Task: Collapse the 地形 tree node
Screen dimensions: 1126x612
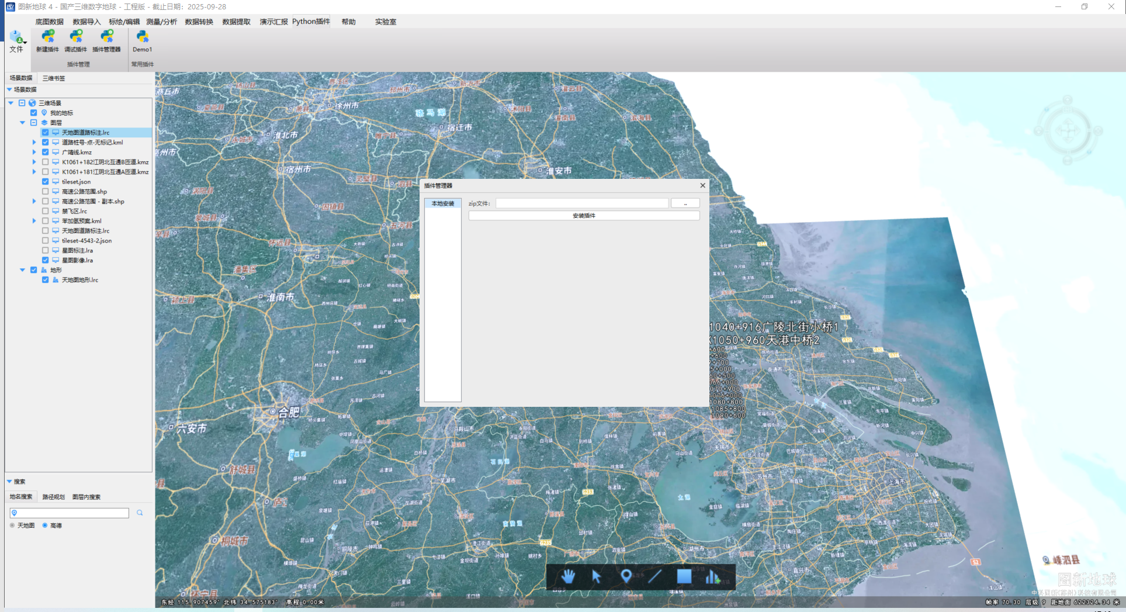Action: pyautogui.click(x=22, y=270)
